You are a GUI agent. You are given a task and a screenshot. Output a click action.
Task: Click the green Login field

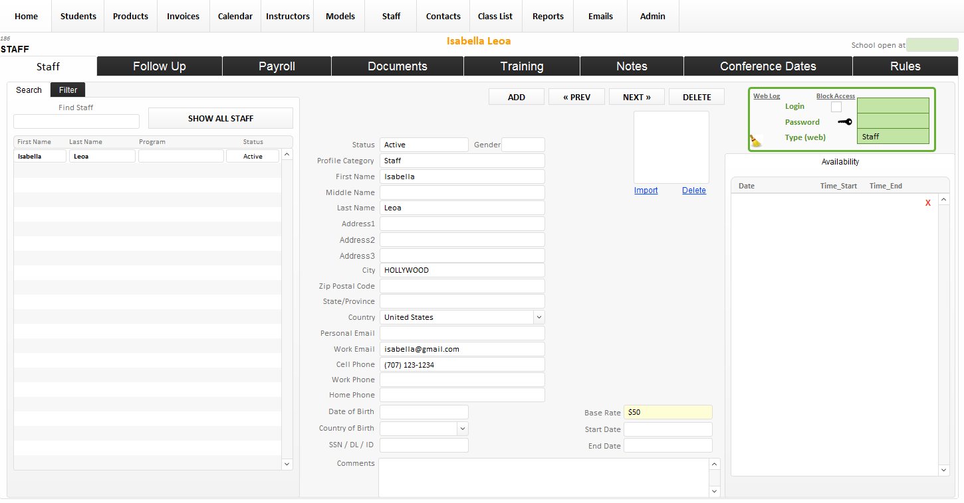click(893, 106)
